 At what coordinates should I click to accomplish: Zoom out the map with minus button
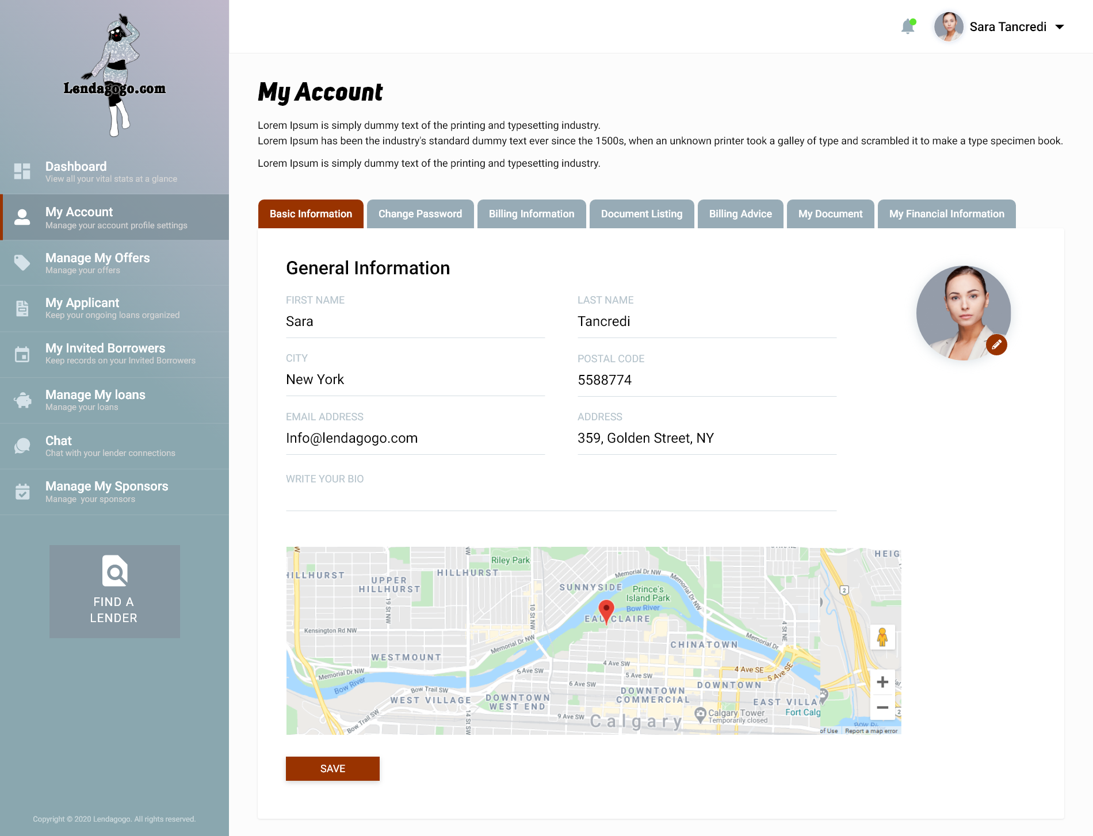point(882,708)
